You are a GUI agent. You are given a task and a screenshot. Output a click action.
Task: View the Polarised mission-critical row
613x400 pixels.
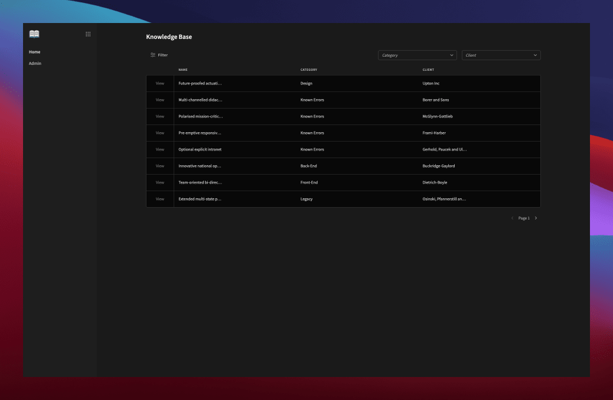160,117
